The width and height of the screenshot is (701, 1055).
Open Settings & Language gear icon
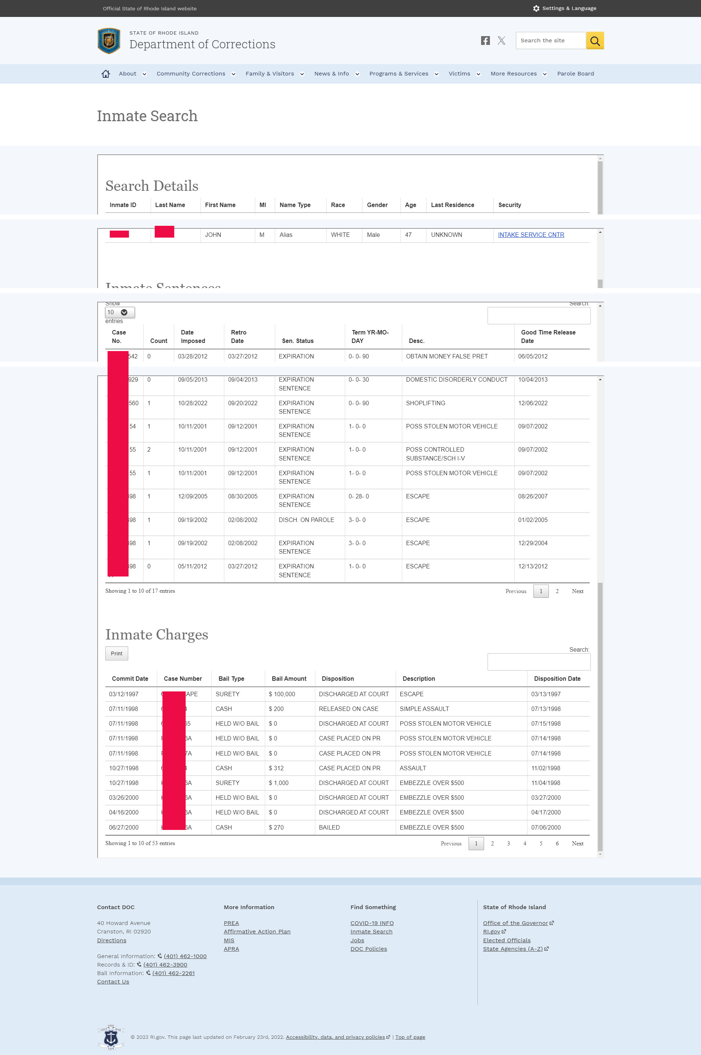pos(536,8)
